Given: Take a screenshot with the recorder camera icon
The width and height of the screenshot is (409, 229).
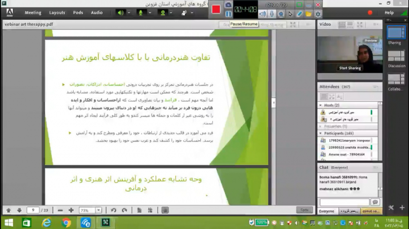Looking at the screenshot, I should (x=229, y=5).
